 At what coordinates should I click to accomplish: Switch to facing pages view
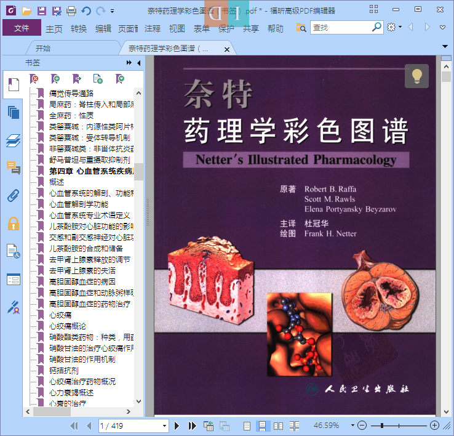click(278, 426)
